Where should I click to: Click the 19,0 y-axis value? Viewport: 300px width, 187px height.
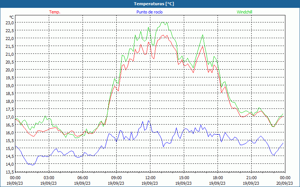[10, 85]
